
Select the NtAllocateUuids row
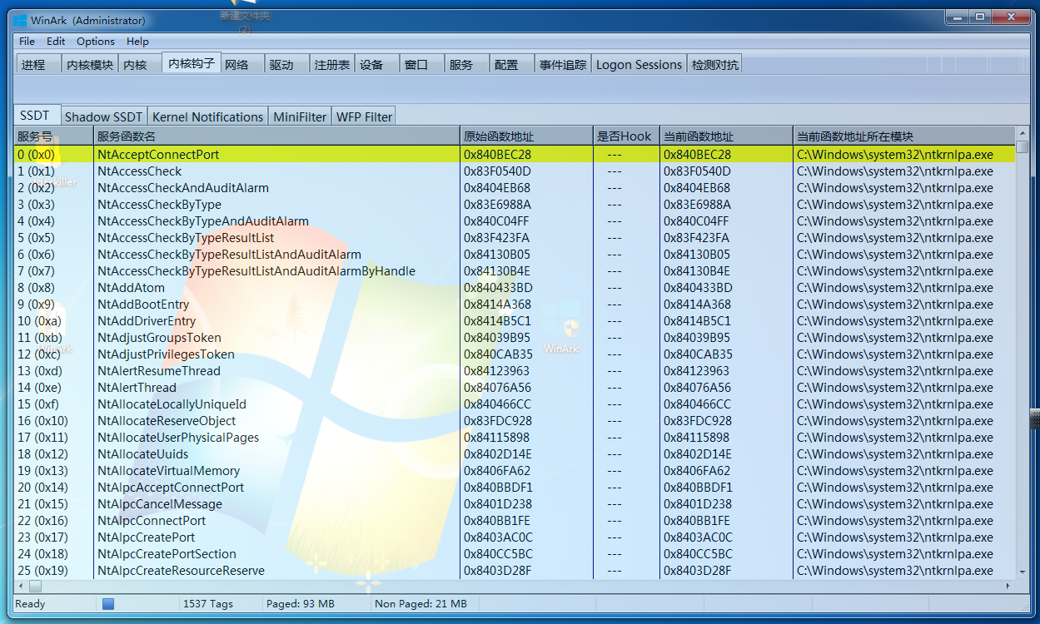tap(515, 453)
